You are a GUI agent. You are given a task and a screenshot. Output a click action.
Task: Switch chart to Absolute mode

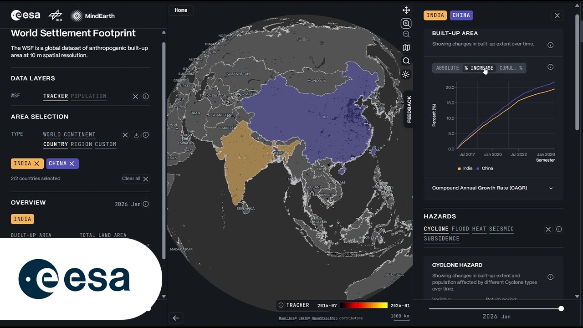pyautogui.click(x=447, y=68)
